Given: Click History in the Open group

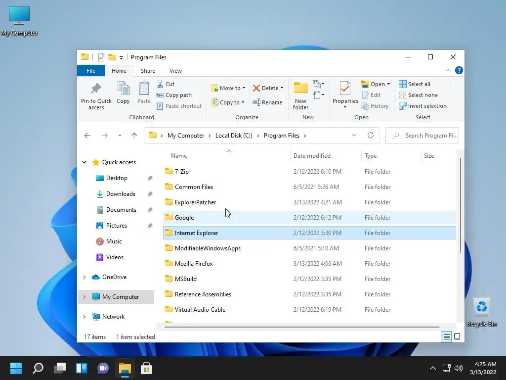Looking at the screenshot, I should click(375, 106).
